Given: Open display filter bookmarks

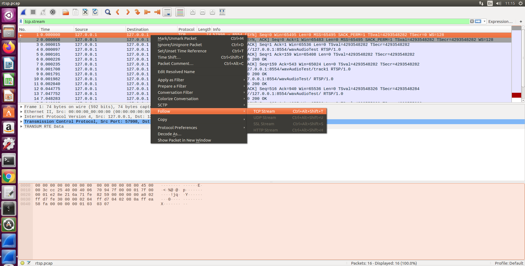Looking at the screenshot, I should tap(21, 21).
